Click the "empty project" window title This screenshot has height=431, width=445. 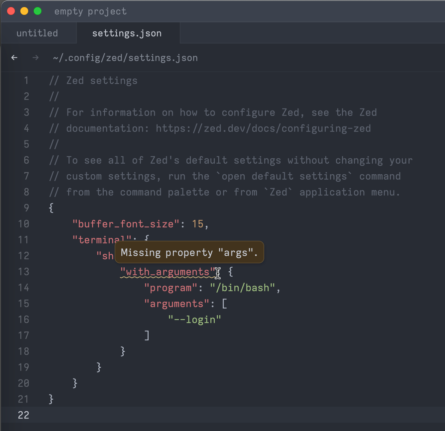(90, 11)
